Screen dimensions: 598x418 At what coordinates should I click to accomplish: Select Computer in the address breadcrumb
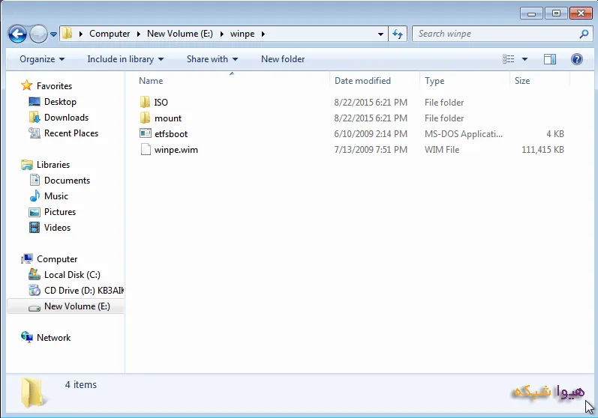(110, 34)
